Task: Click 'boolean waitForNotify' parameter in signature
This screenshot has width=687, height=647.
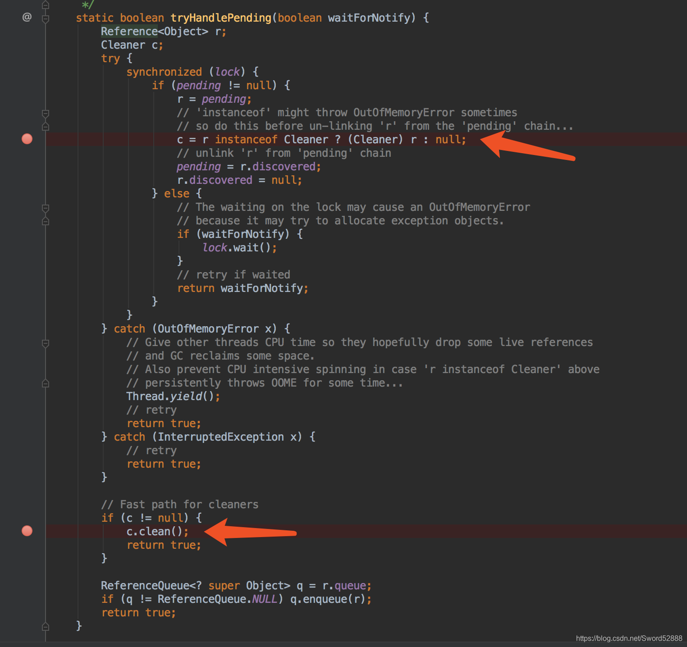Action: [x=344, y=18]
